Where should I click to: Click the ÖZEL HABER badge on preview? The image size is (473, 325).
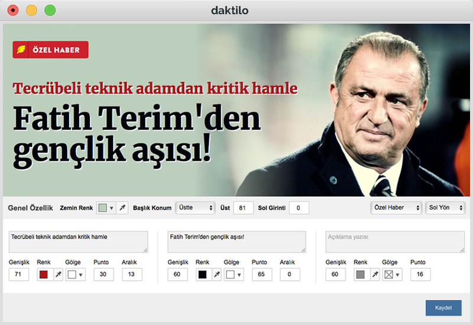(50, 50)
